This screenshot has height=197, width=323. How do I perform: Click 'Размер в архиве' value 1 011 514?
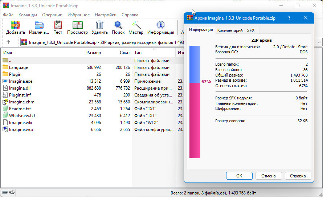[299, 80]
